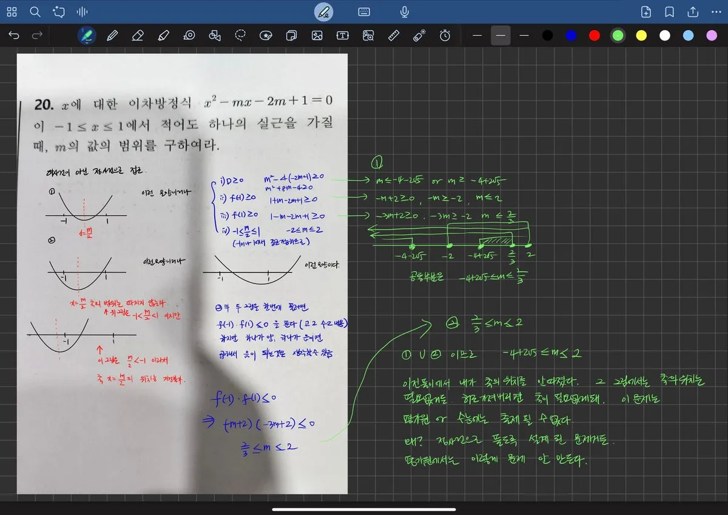Activate the Laser pointer tool
728x515 pixels.
419,36
